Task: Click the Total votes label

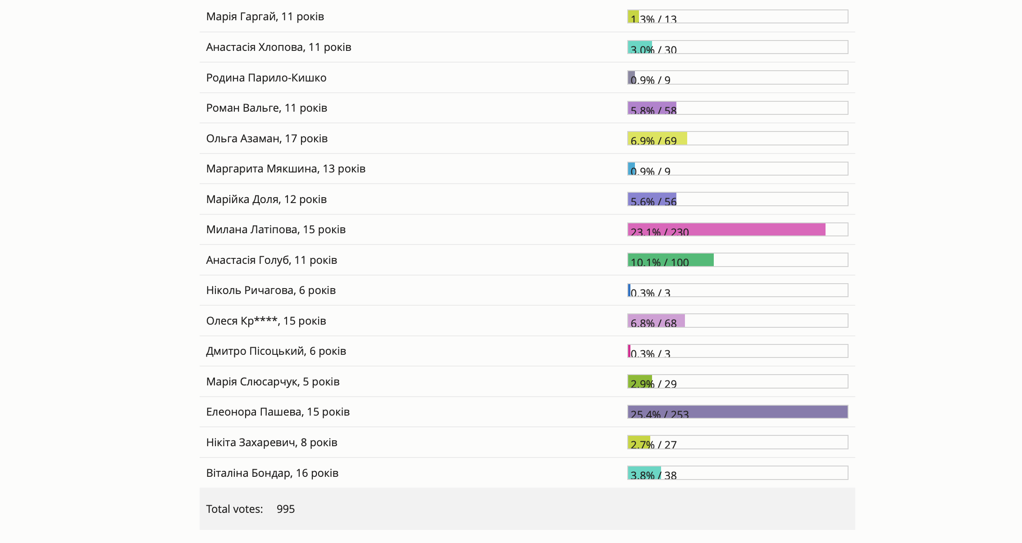Action: pos(234,509)
